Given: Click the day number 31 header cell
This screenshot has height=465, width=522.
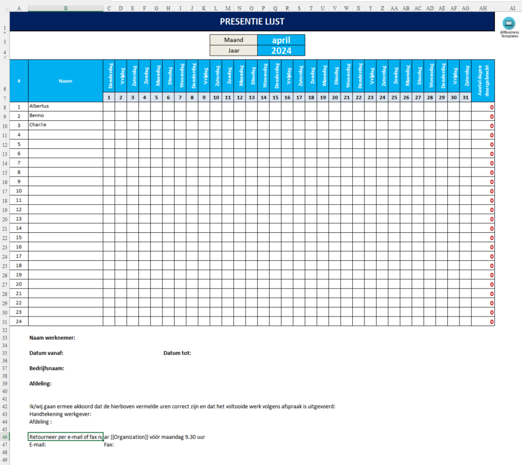Looking at the screenshot, I should coord(465,98).
